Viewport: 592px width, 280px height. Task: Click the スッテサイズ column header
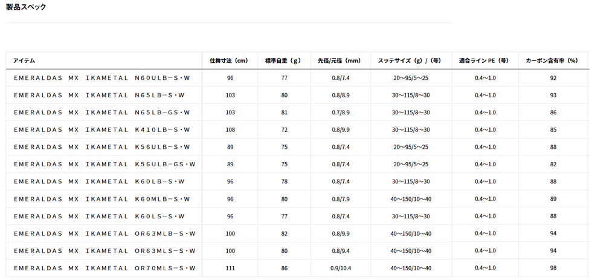[410, 60]
